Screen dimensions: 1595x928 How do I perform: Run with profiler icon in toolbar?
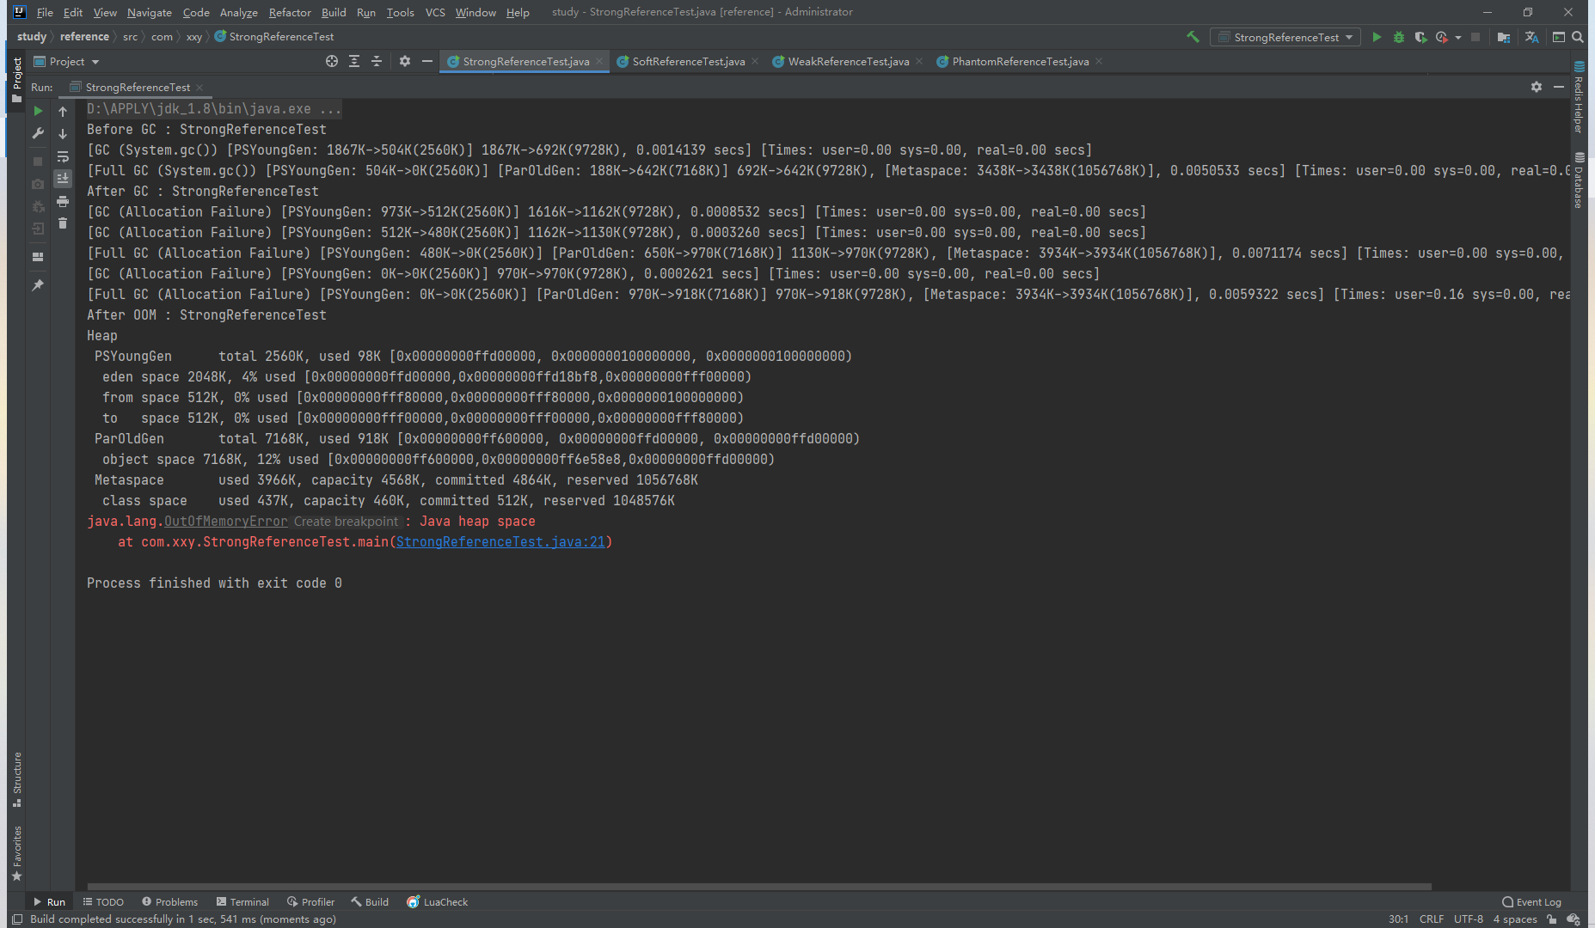tap(1442, 37)
